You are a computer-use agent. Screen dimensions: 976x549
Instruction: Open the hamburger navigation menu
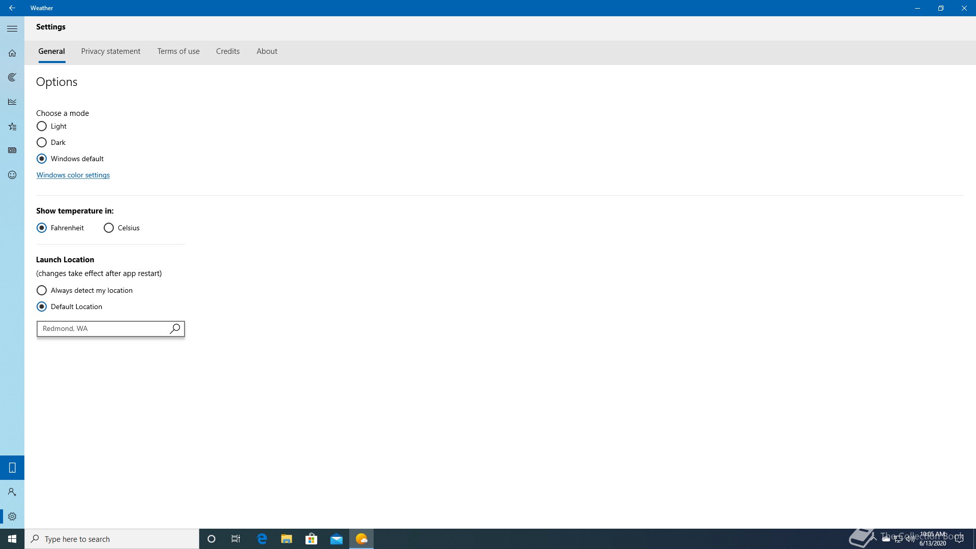[12, 29]
